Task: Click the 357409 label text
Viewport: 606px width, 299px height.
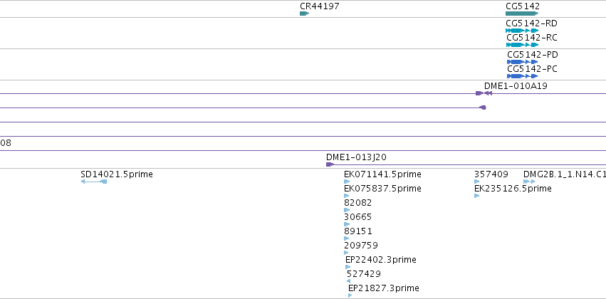Action: (x=491, y=174)
